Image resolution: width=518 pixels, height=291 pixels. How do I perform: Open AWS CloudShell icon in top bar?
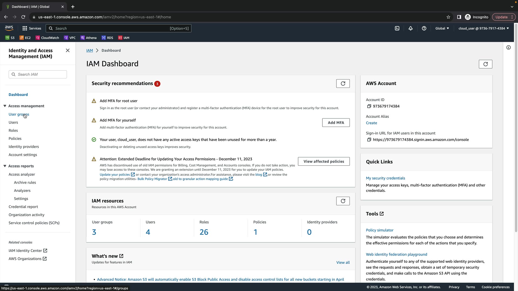point(397,28)
